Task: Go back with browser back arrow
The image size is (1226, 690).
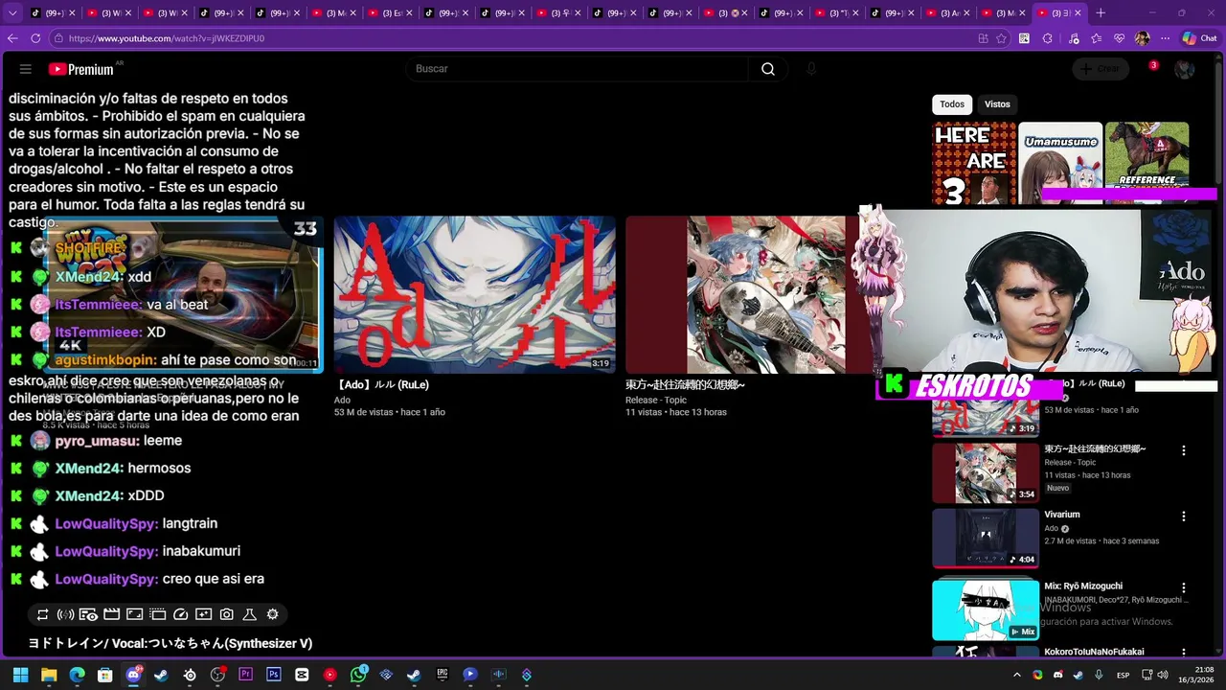Action: [x=12, y=38]
